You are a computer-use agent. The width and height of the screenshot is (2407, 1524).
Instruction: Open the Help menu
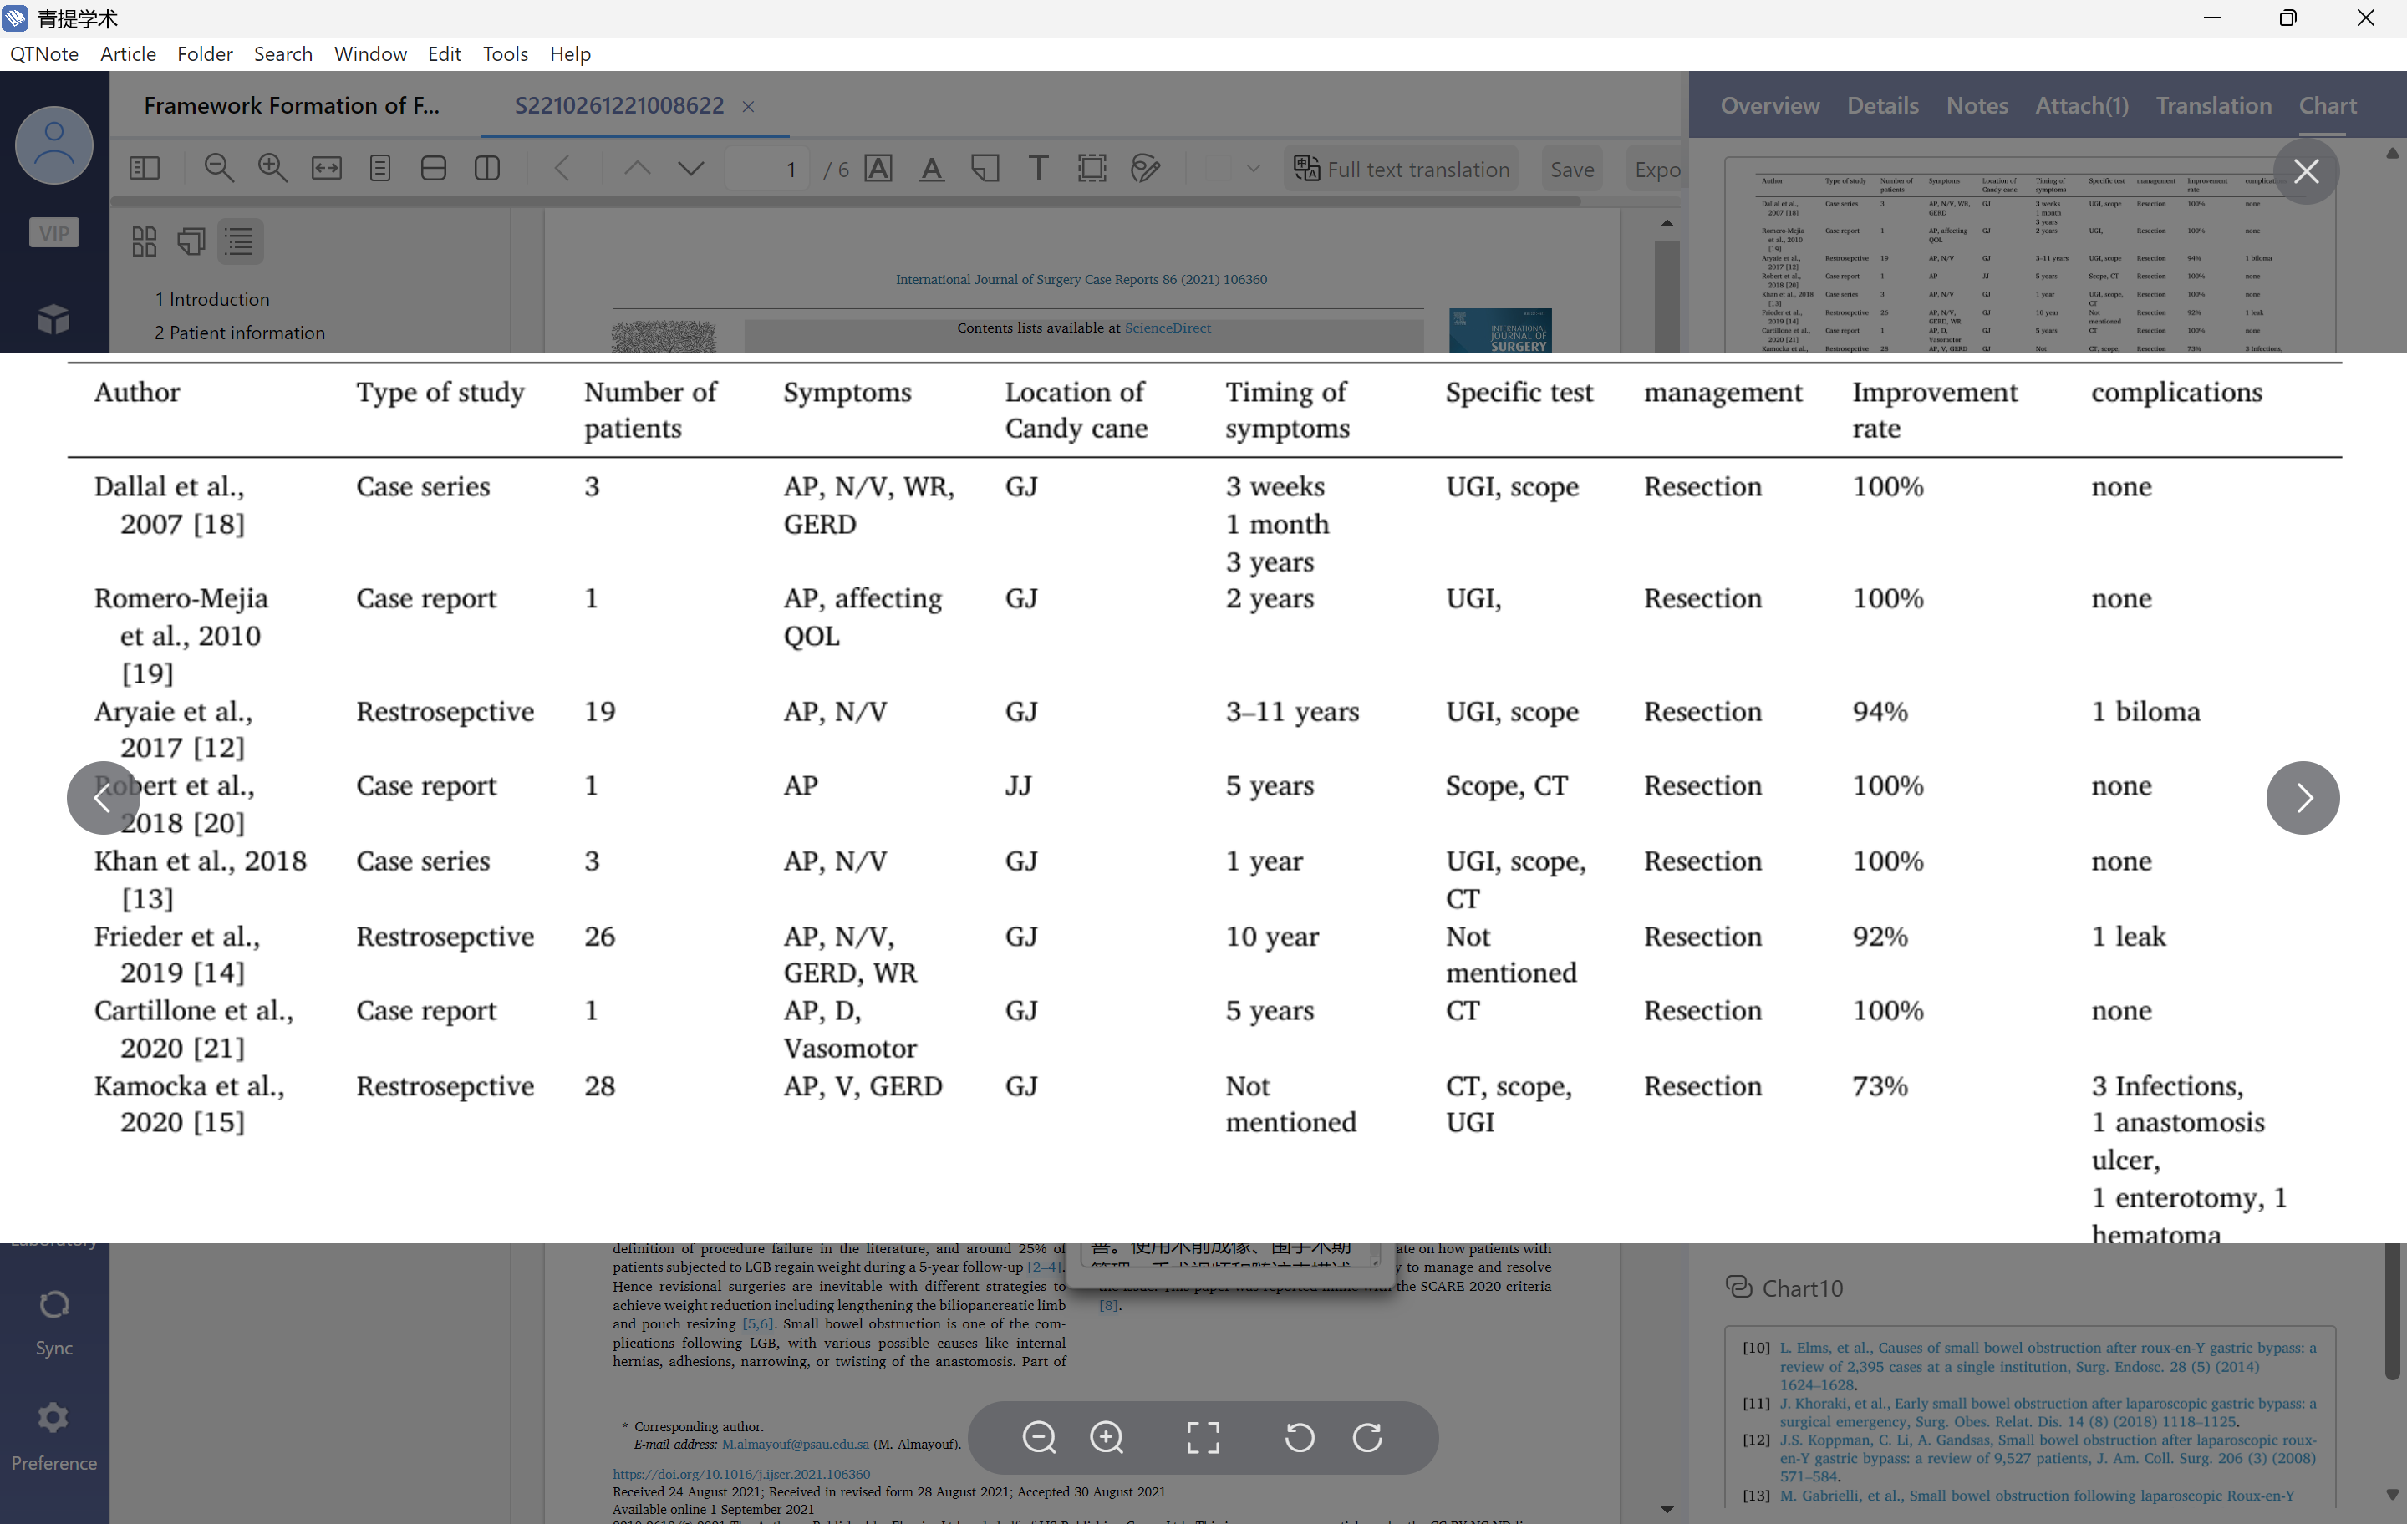coord(570,54)
